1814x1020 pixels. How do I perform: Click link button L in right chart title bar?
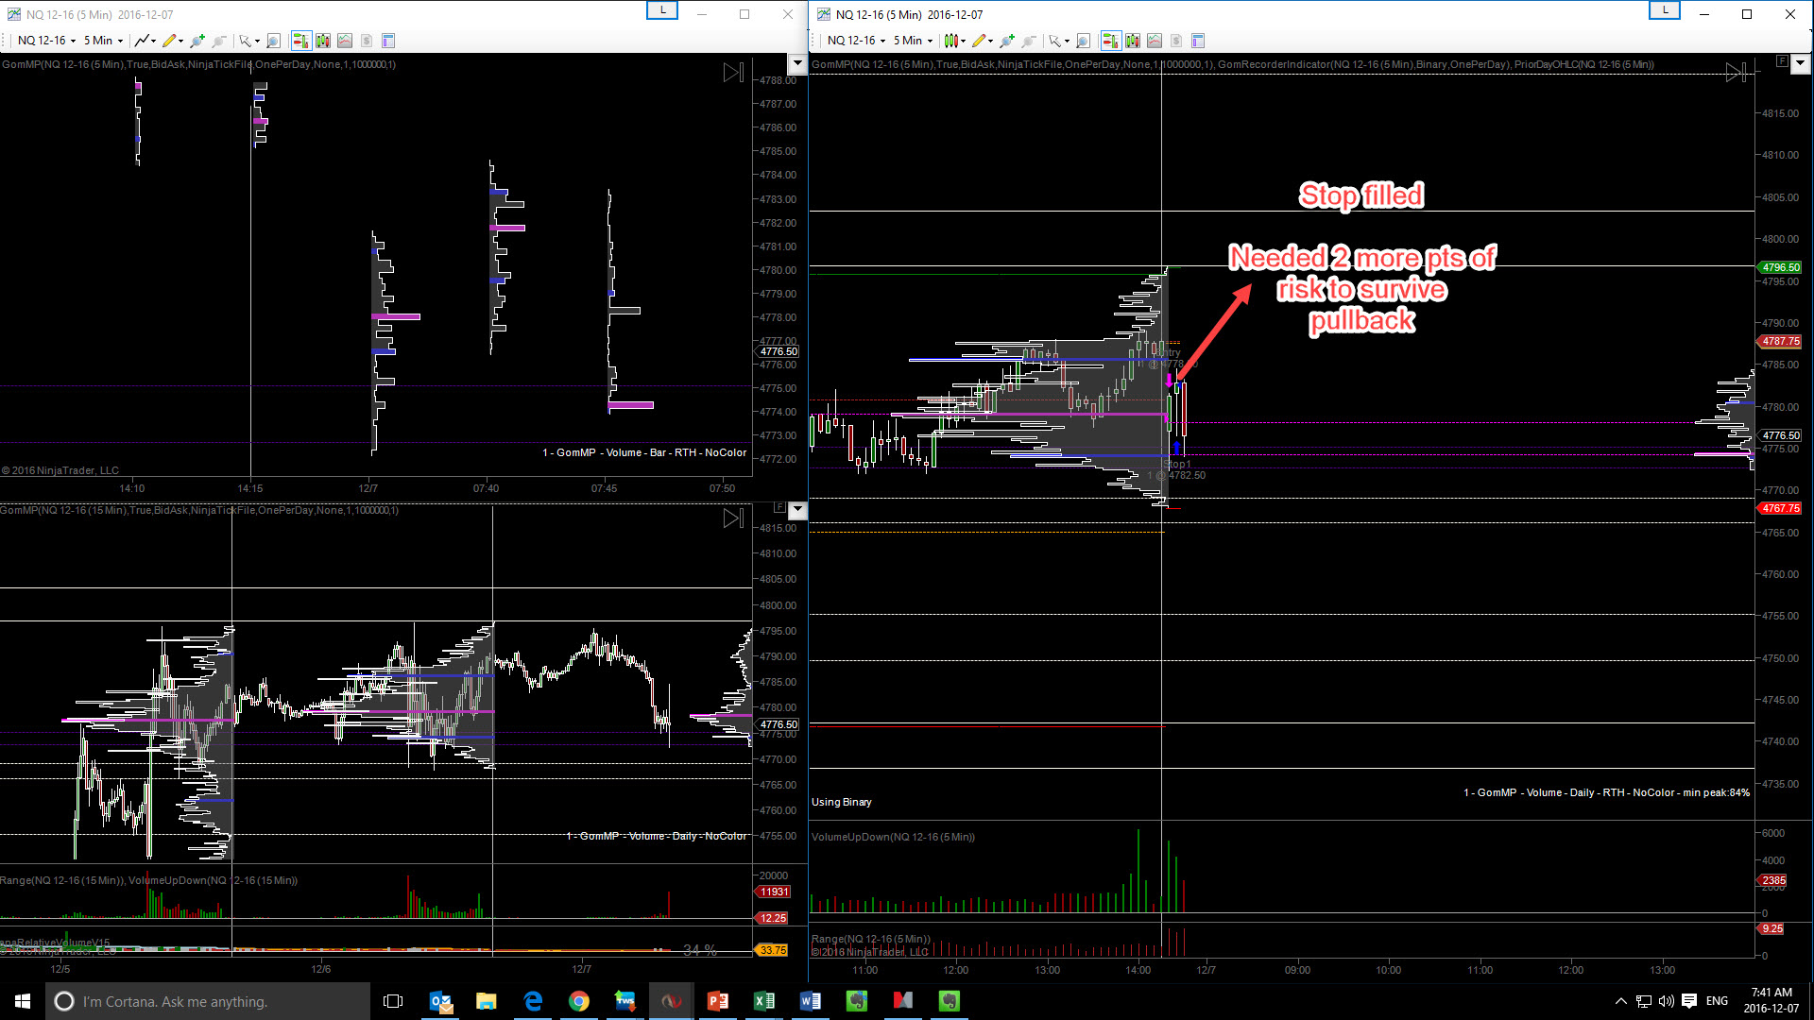pos(1665,10)
